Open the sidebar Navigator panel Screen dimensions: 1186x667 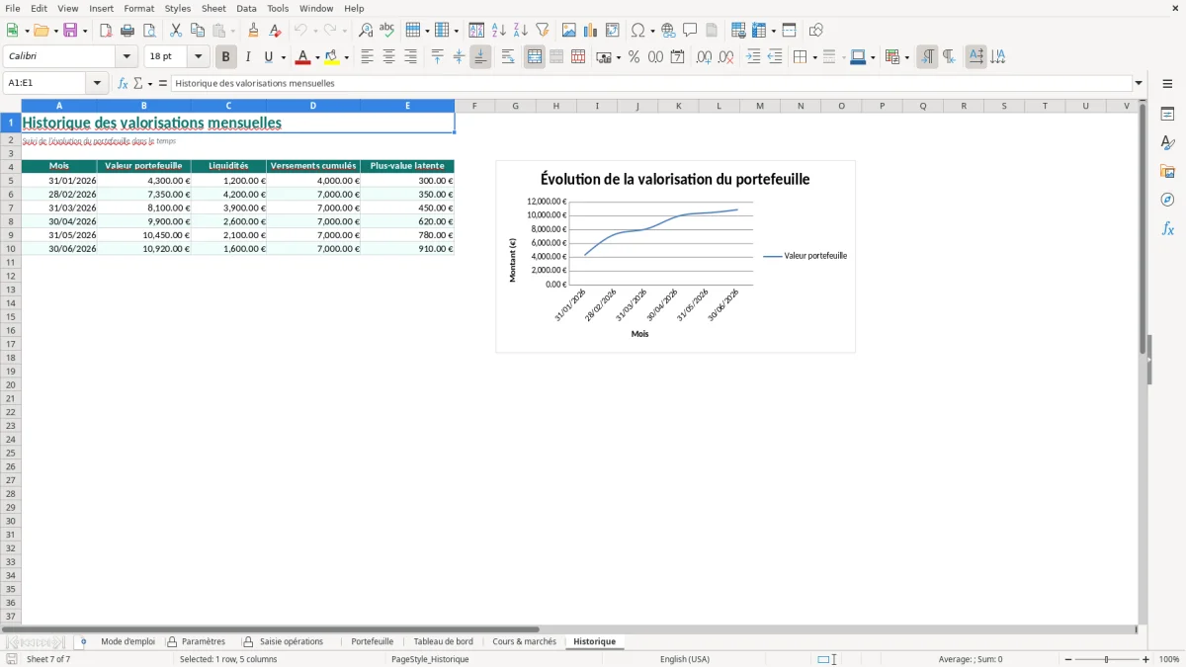coord(1167,200)
